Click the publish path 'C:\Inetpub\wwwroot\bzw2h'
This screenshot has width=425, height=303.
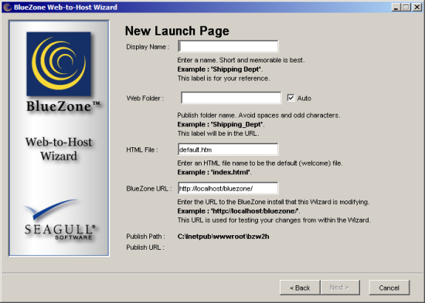tap(223, 237)
